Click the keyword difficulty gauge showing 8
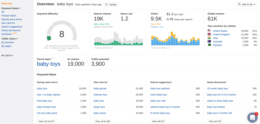The width and height of the screenshot is (260, 124). pos(62,33)
